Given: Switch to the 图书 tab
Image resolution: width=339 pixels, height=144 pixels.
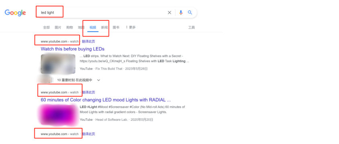Looking at the screenshot, I should click(116, 27).
